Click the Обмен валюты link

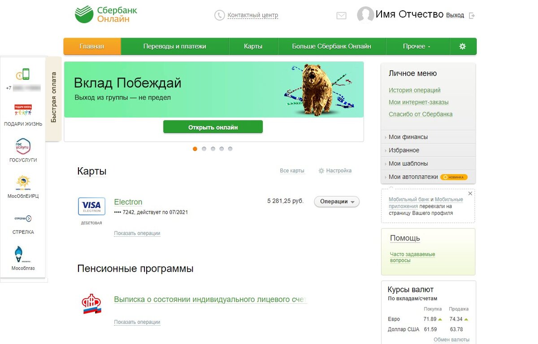451,340
